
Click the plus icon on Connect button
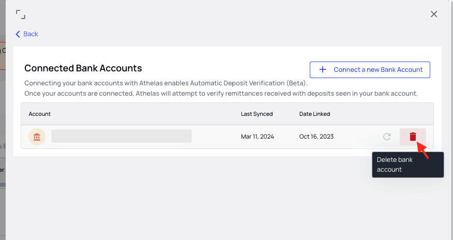pos(323,70)
